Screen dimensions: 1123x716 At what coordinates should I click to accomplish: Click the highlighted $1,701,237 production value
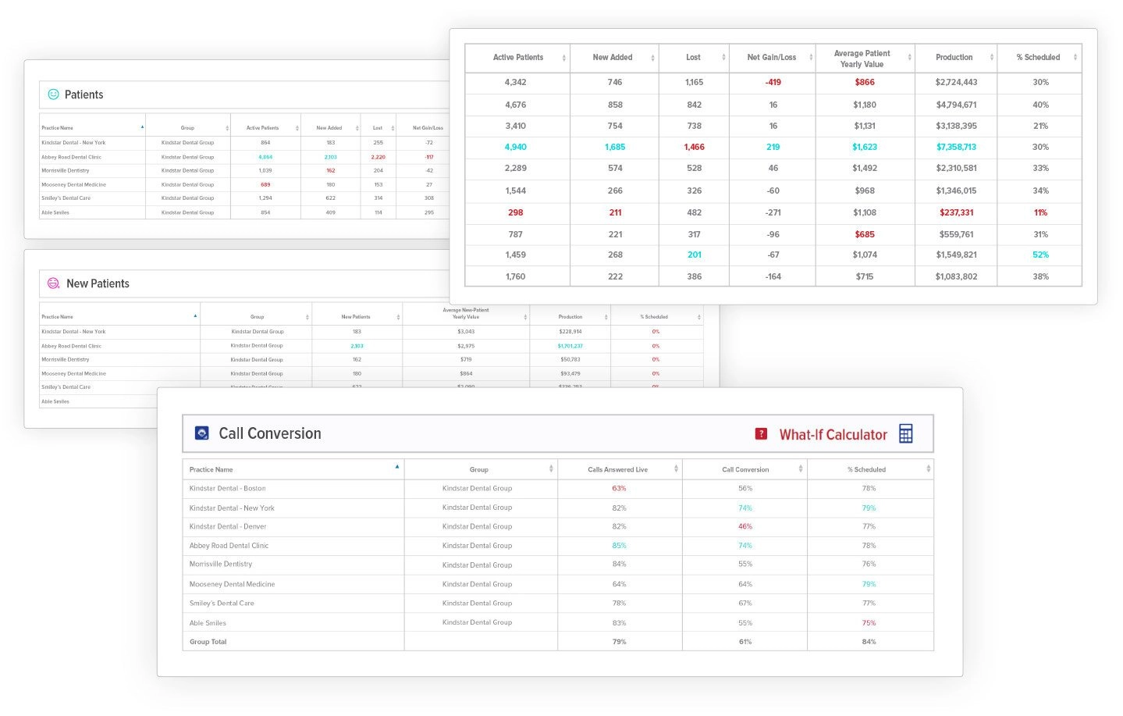click(571, 345)
